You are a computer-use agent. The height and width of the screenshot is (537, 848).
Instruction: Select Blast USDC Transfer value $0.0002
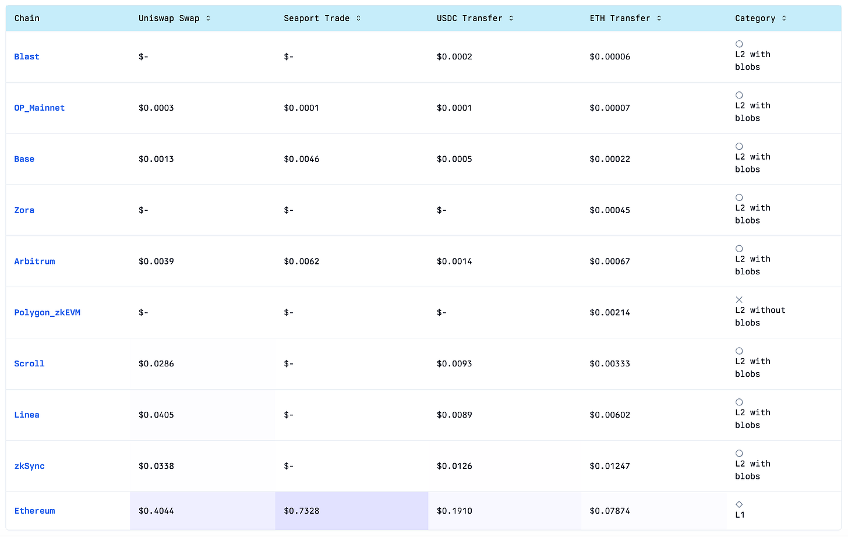[454, 57]
